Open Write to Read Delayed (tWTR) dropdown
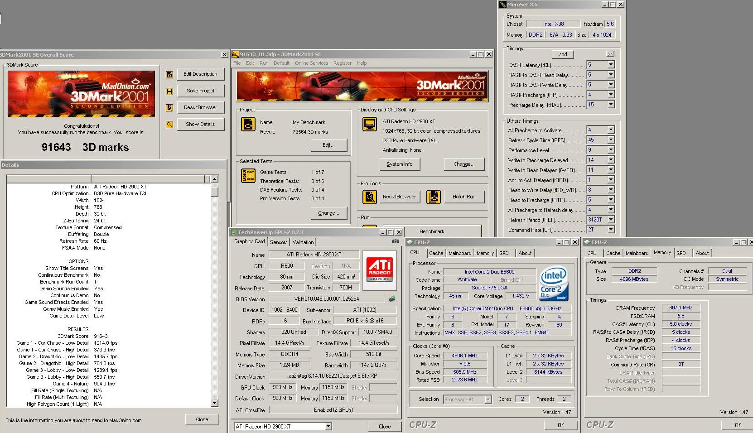The width and height of the screenshot is (753, 433). [x=611, y=170]
